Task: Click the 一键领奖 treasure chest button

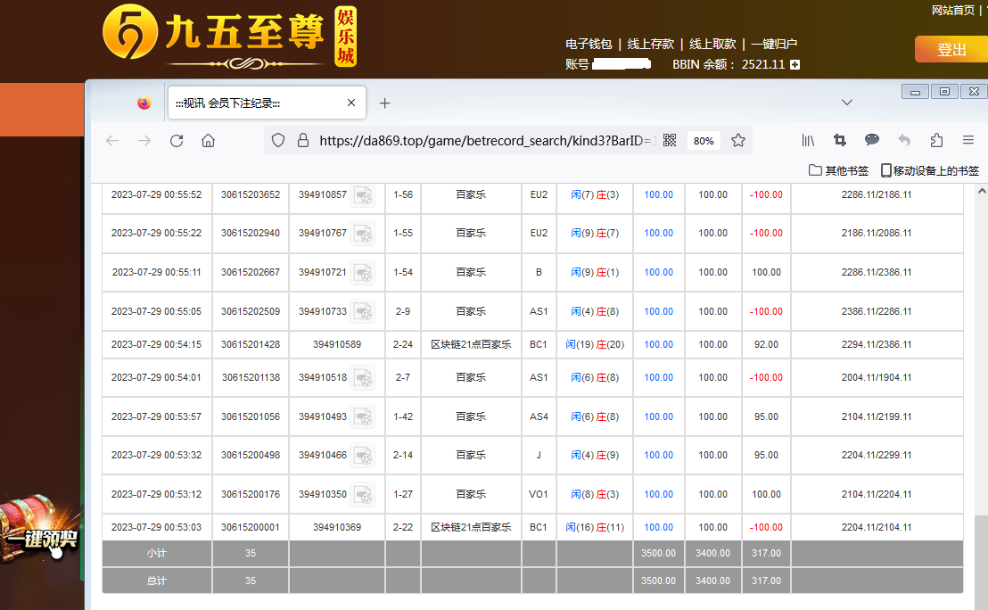Action: 41,530
